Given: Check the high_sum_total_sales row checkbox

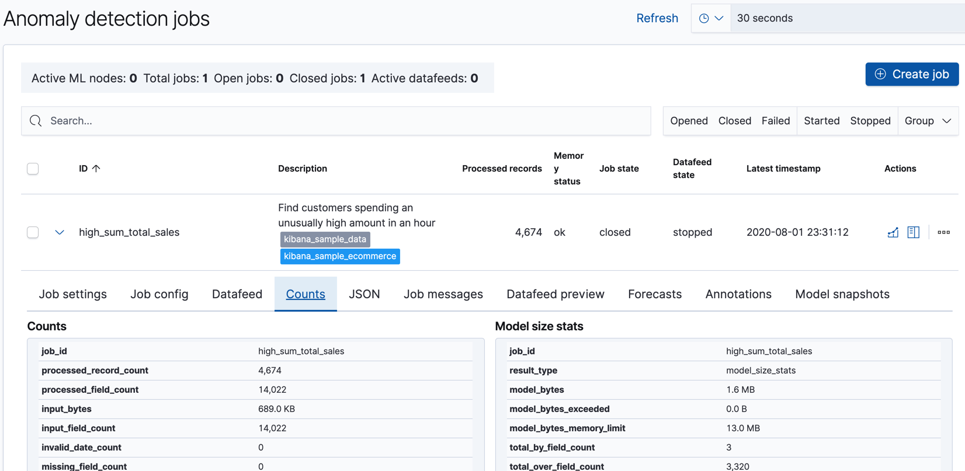Looking at the screenshot, I should [33, 232].
